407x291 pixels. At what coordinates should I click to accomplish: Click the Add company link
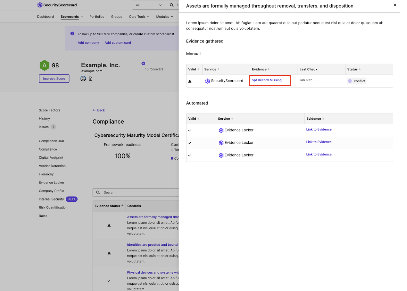88,42
